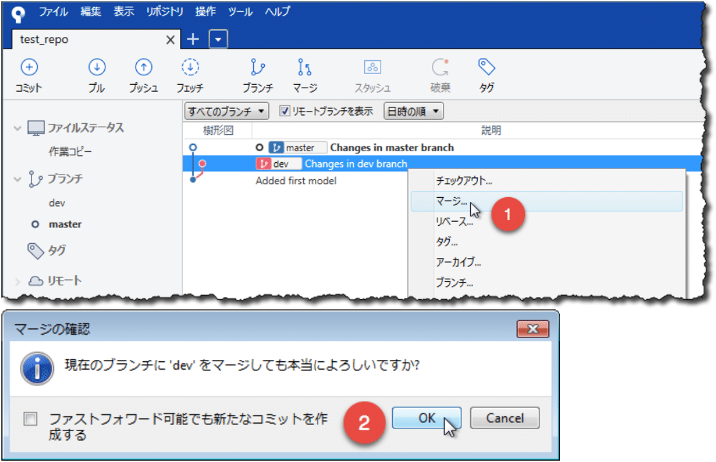Choose Rebase (リベース...) in the context menu
716x462 pixels.
[547, 222]
